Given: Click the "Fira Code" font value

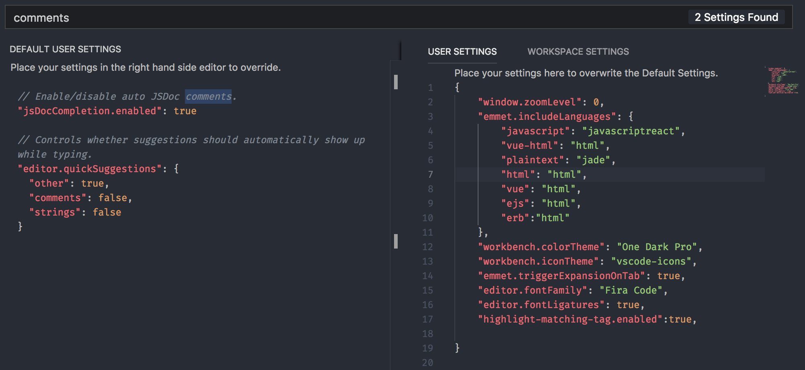Looking at the screenshot, I should (x=630, y=290).
